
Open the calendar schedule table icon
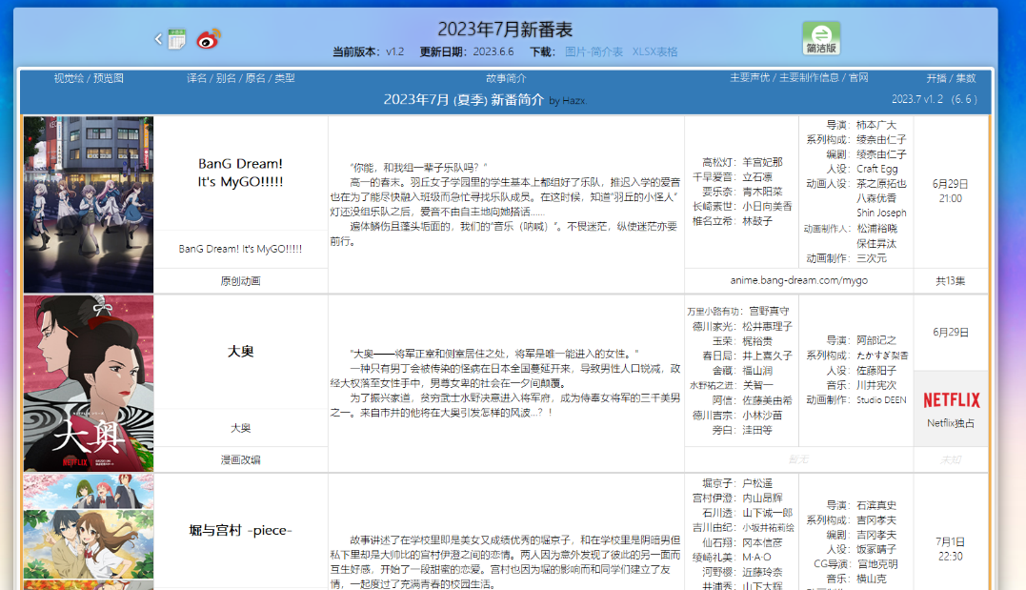click(x=176, y=39)
